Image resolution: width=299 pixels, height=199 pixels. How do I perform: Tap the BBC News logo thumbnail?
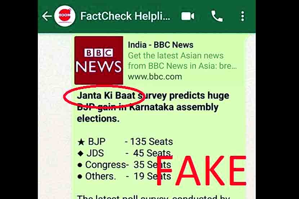pos(99,60)
